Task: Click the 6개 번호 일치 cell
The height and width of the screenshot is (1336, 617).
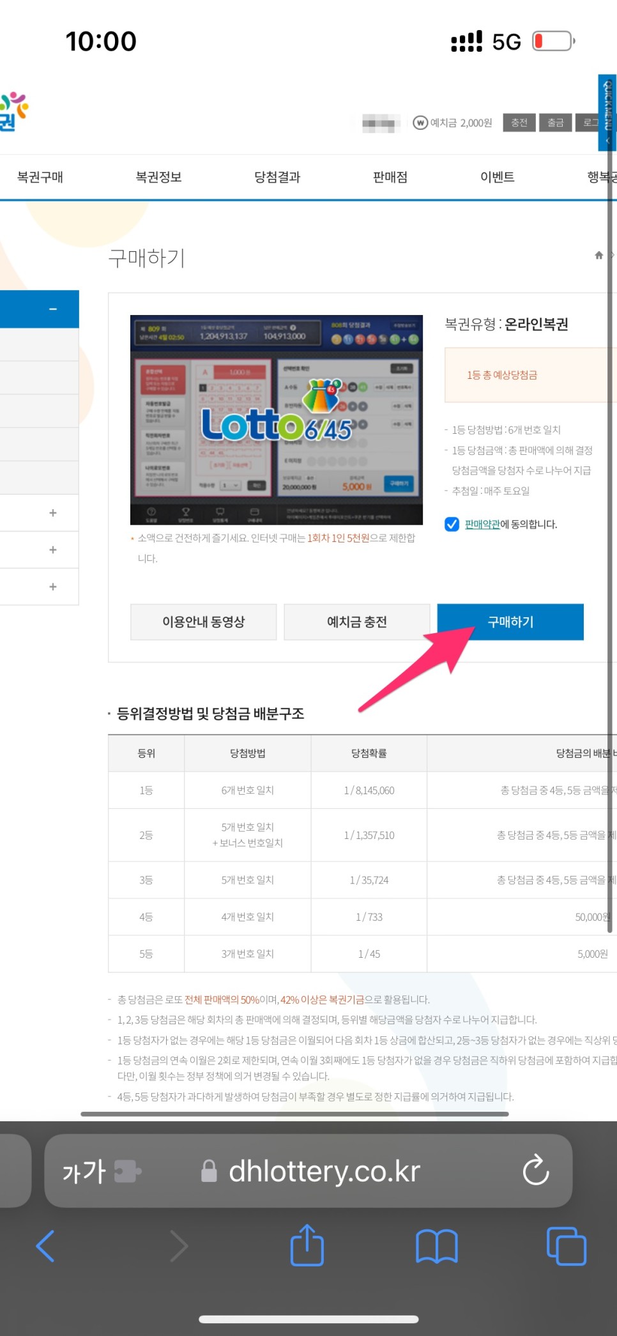Action: 248,790
